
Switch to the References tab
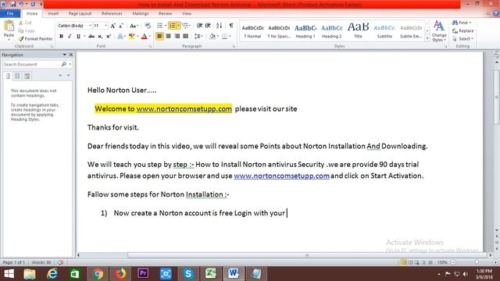(x=112, y=13)
